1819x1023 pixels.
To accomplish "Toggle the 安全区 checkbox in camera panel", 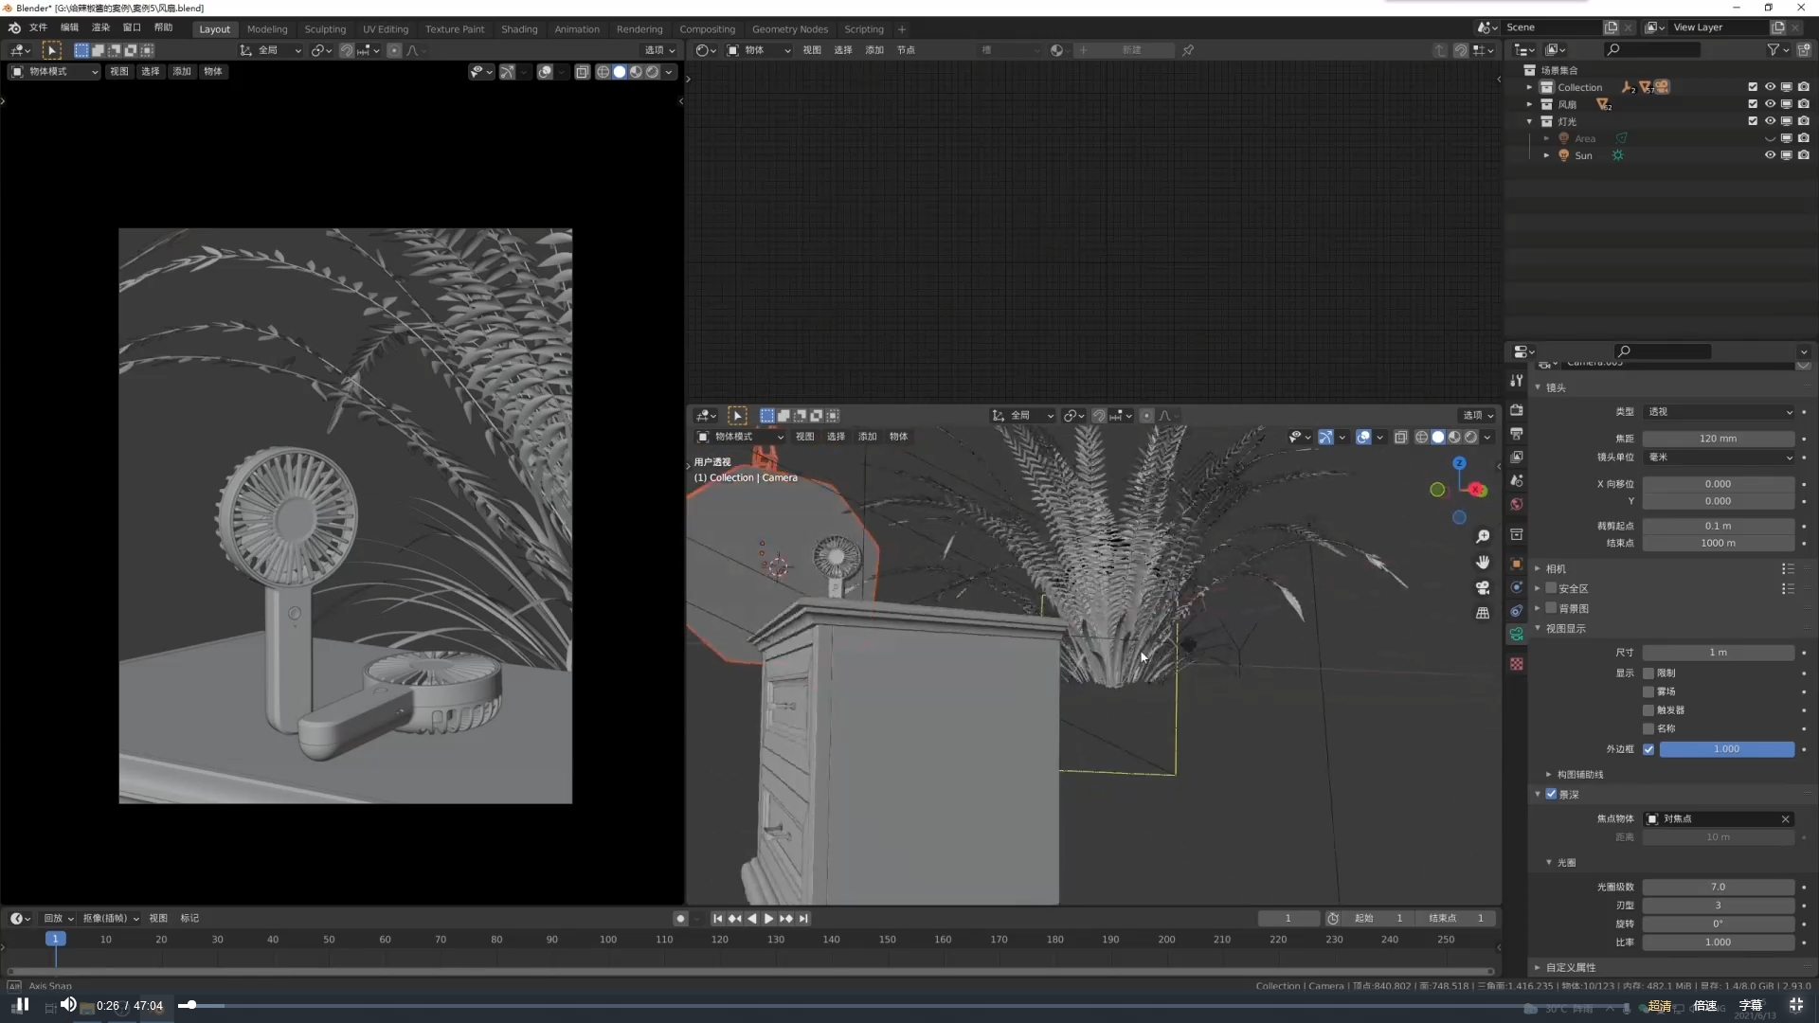I will point(1554,588).
